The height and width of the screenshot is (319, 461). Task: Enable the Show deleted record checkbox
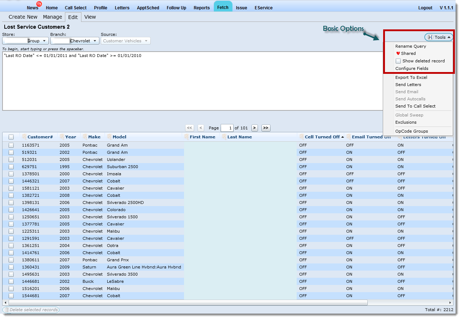[x=398, y=61]
